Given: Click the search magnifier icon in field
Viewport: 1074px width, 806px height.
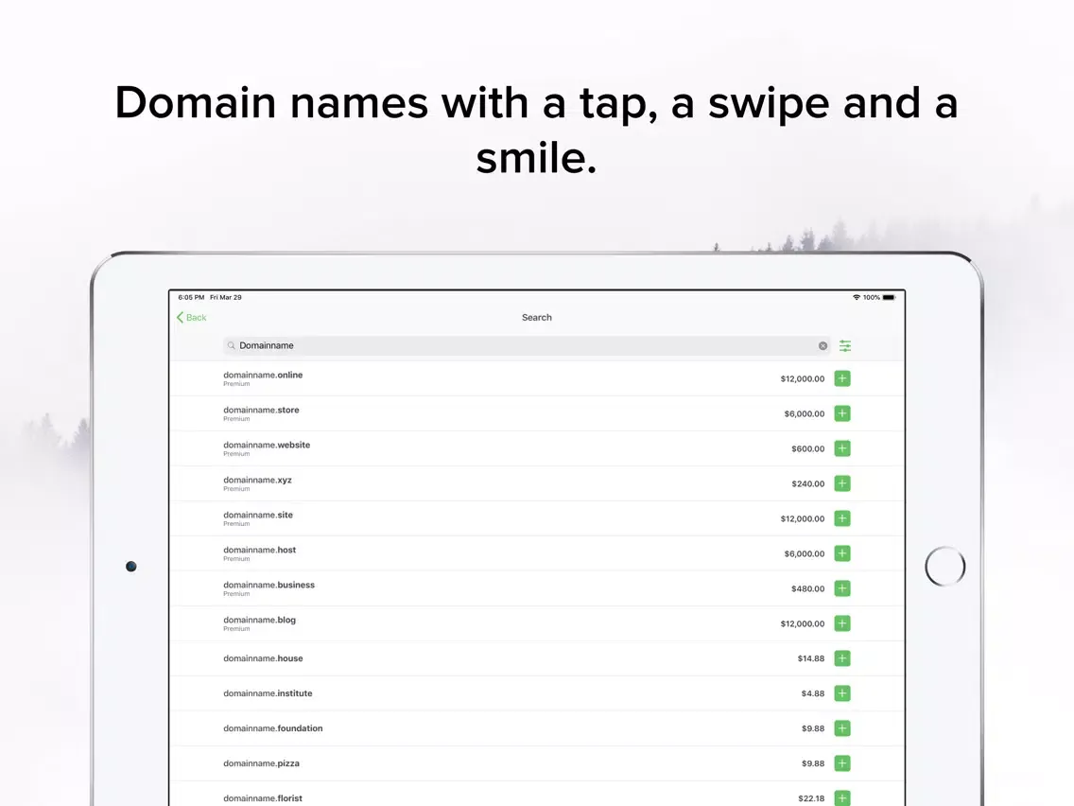Looking at the screenshot, I should (232, 345).
